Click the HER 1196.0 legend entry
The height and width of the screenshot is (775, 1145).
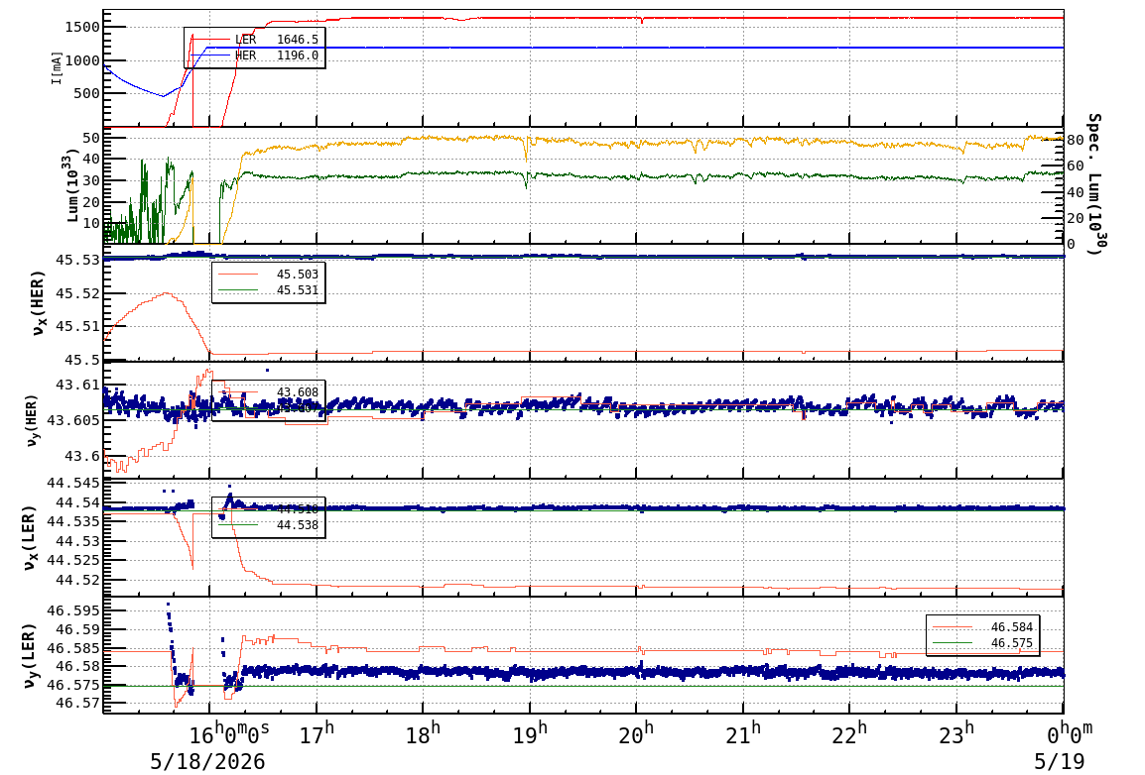[254, 55]
